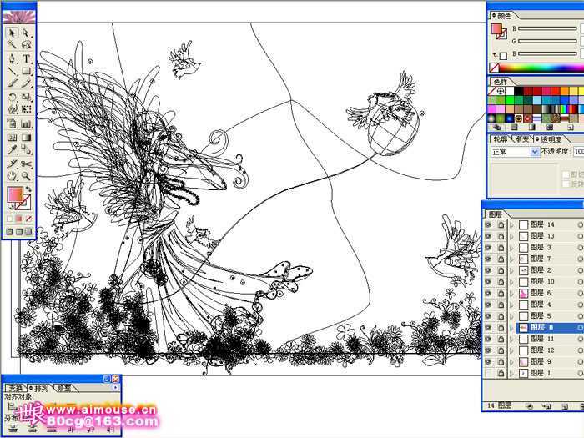
Task: Expand layer 图层 4 contents
Action: click(x=512, y=305)
